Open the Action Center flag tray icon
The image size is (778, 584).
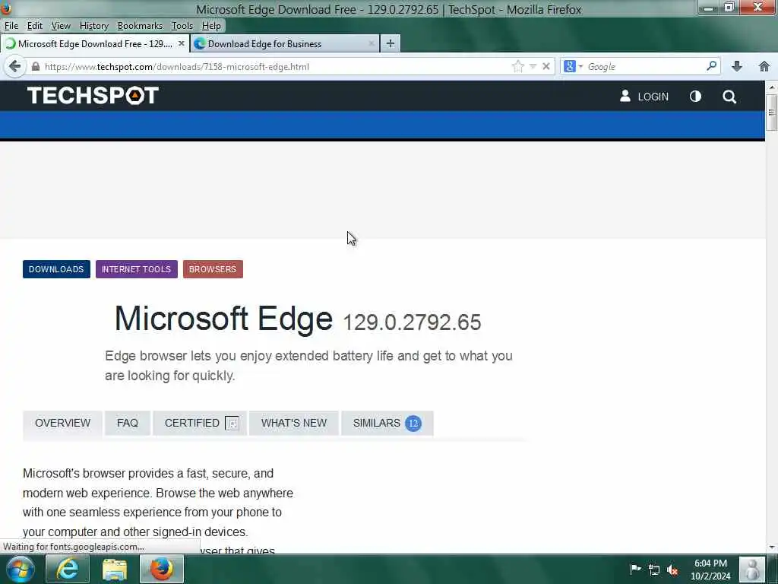(635, 569)
